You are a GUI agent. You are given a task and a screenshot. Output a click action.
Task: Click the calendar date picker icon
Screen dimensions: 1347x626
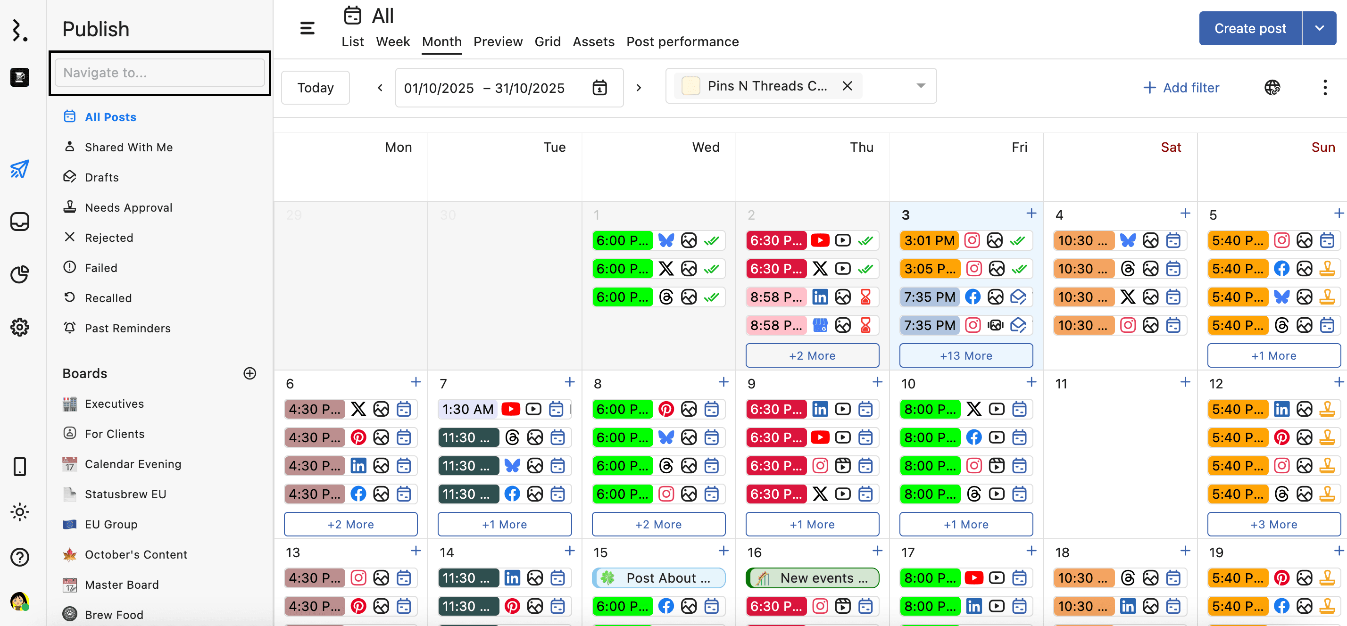coord(599,87)
